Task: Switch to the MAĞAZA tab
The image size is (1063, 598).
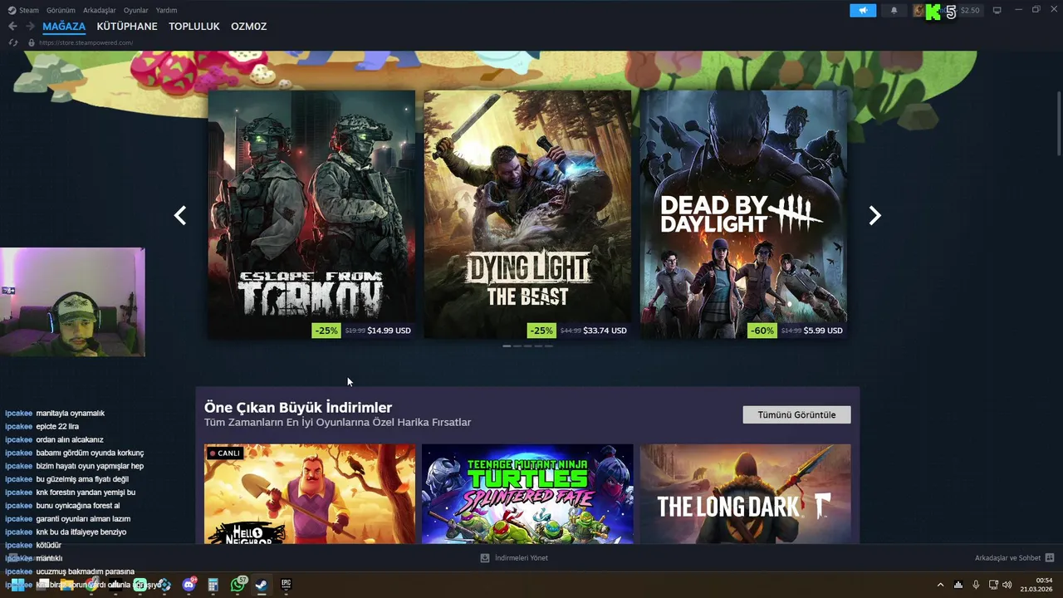Action: click(x=64, y=27)
